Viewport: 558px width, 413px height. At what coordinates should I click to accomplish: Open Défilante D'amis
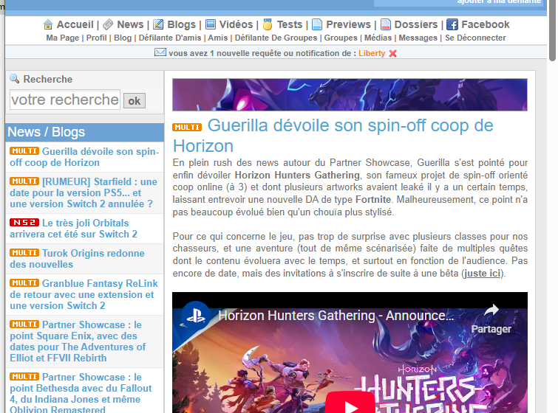(x=170, y=38)
